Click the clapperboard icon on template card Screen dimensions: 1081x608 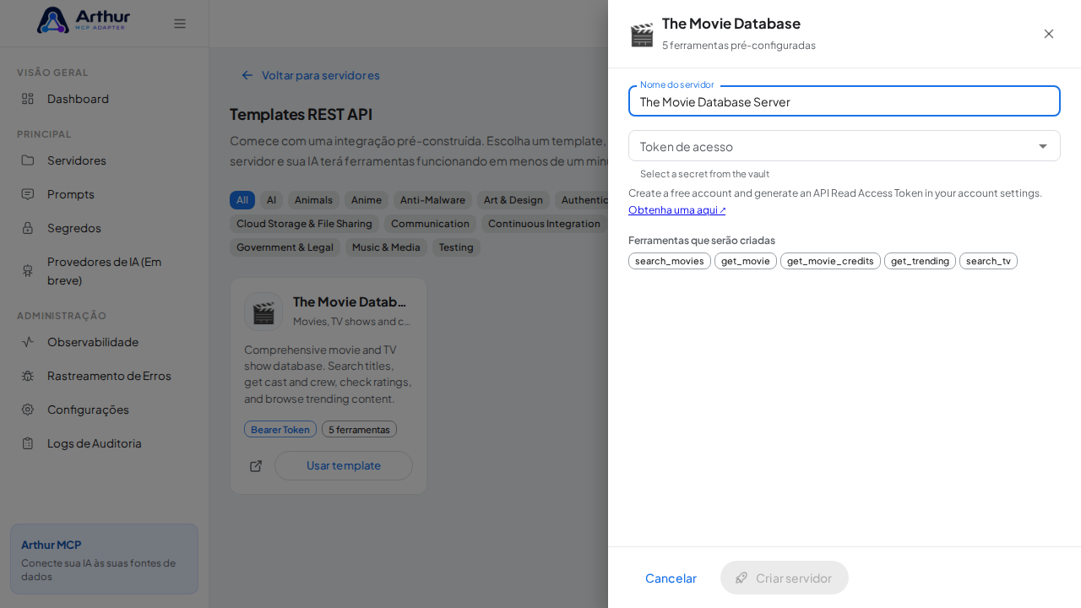tap(263, 312)
